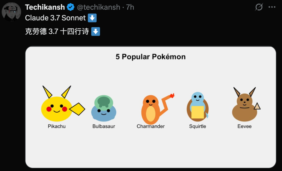Open the Techikansh display name link
The image size is (282, 171).
point(45,7)
